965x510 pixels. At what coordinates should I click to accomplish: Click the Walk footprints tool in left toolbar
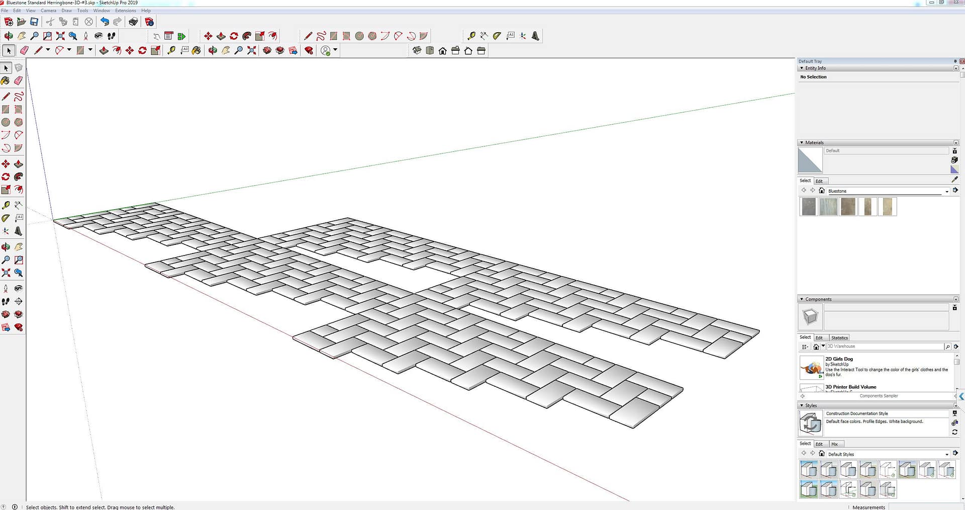pyautogui.click(x=6, y=302)
